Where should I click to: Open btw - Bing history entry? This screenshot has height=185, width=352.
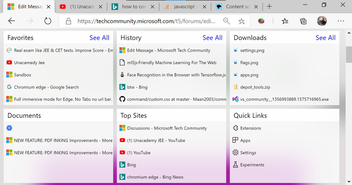[x=137, y=87]
